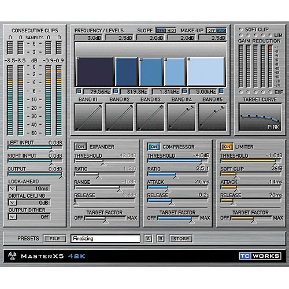Click the Band #1 dark navy level block

[95, 72]
